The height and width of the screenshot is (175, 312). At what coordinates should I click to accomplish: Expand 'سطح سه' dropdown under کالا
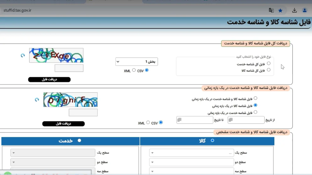(x=192, y=171)
